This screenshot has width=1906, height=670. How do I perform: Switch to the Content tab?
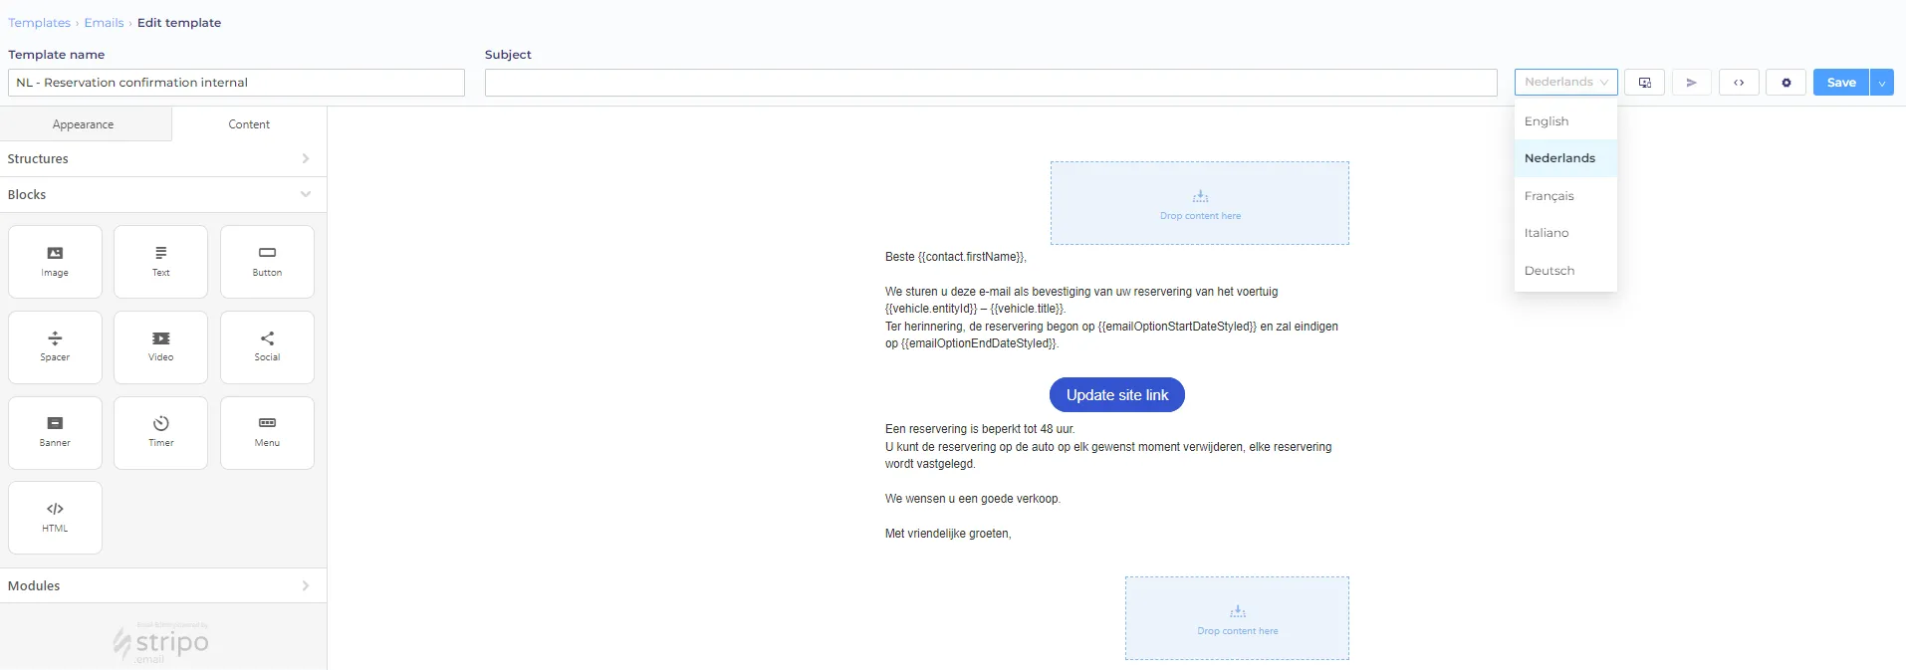pyautogui.click(x=249, y=124)
